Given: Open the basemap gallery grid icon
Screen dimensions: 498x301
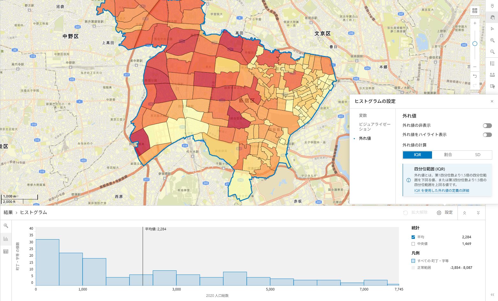Looking at the screenshot, I should coord(475,11).
